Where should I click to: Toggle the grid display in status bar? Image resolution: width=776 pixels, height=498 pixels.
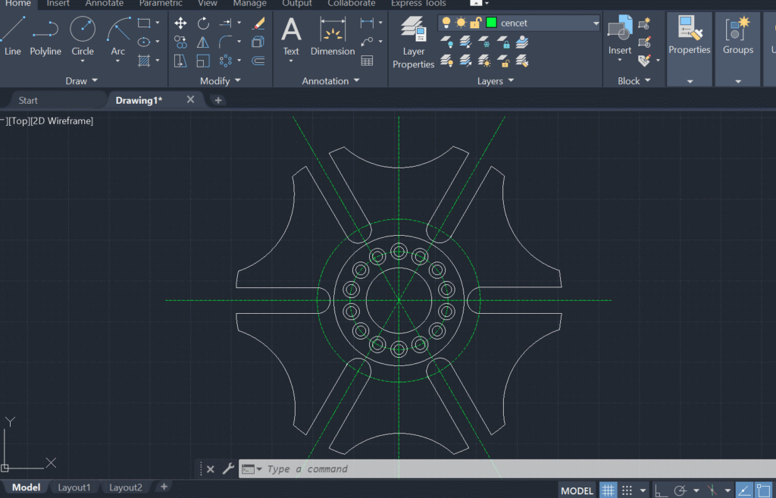(609, 490)
